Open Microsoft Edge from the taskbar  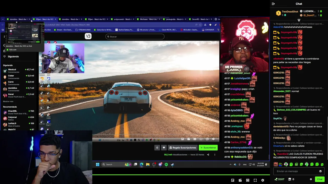click(x=141, y=164)
